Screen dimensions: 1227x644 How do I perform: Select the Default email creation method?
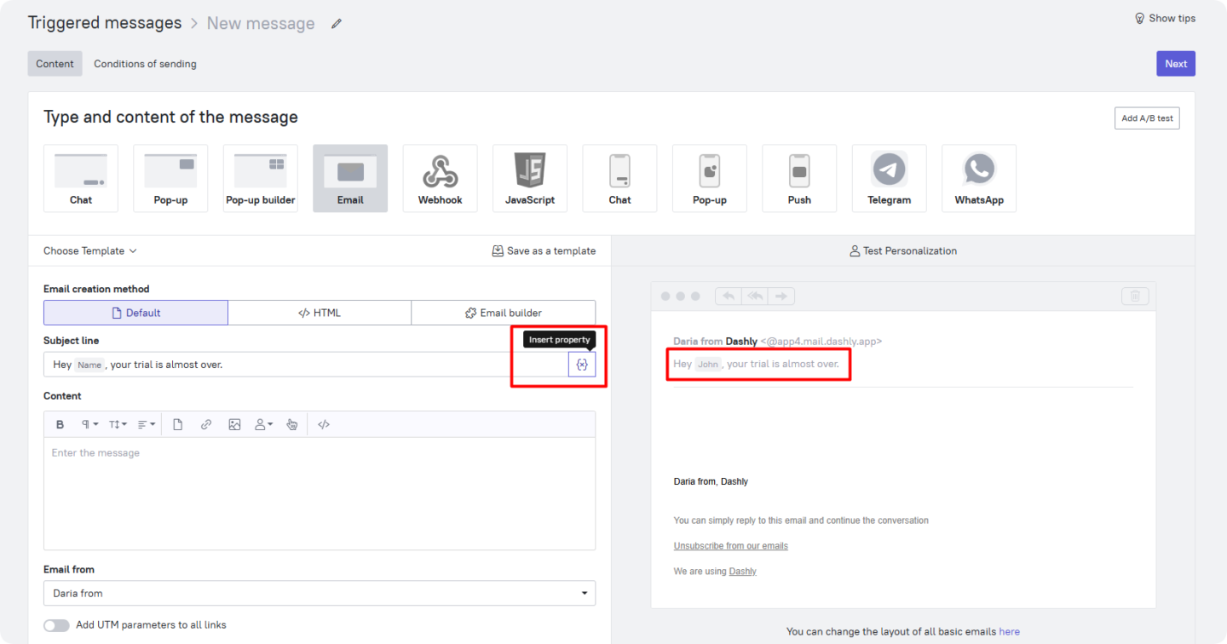click(135, 313)
